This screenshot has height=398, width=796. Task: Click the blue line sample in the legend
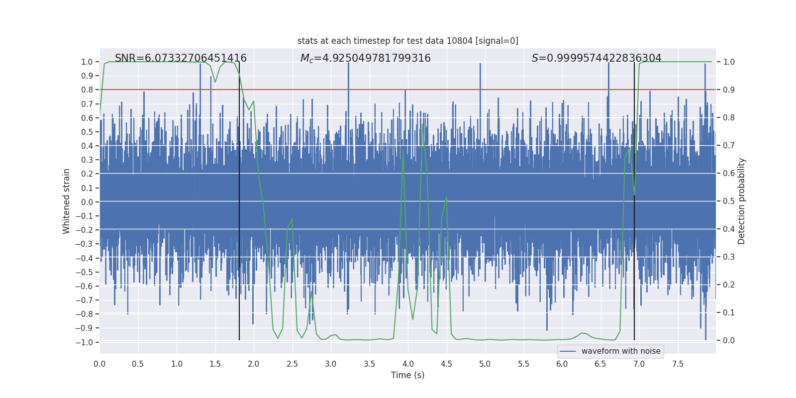(x=568, y=351)
